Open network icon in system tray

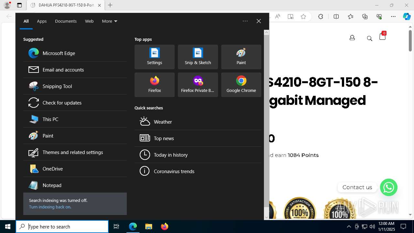coord(365,227)
